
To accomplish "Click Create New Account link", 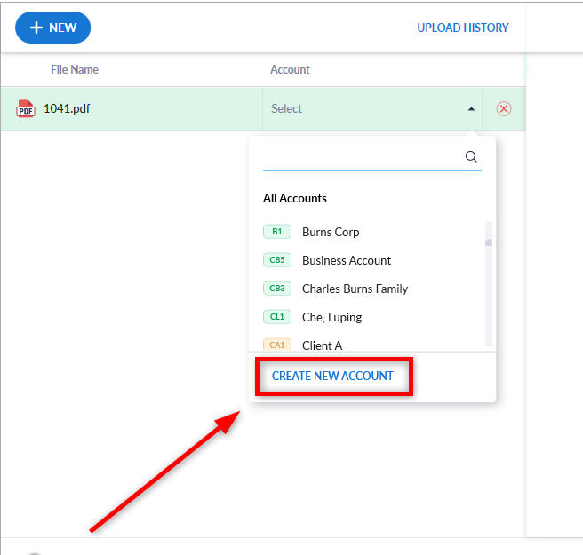I will click(x=332, y=376).
